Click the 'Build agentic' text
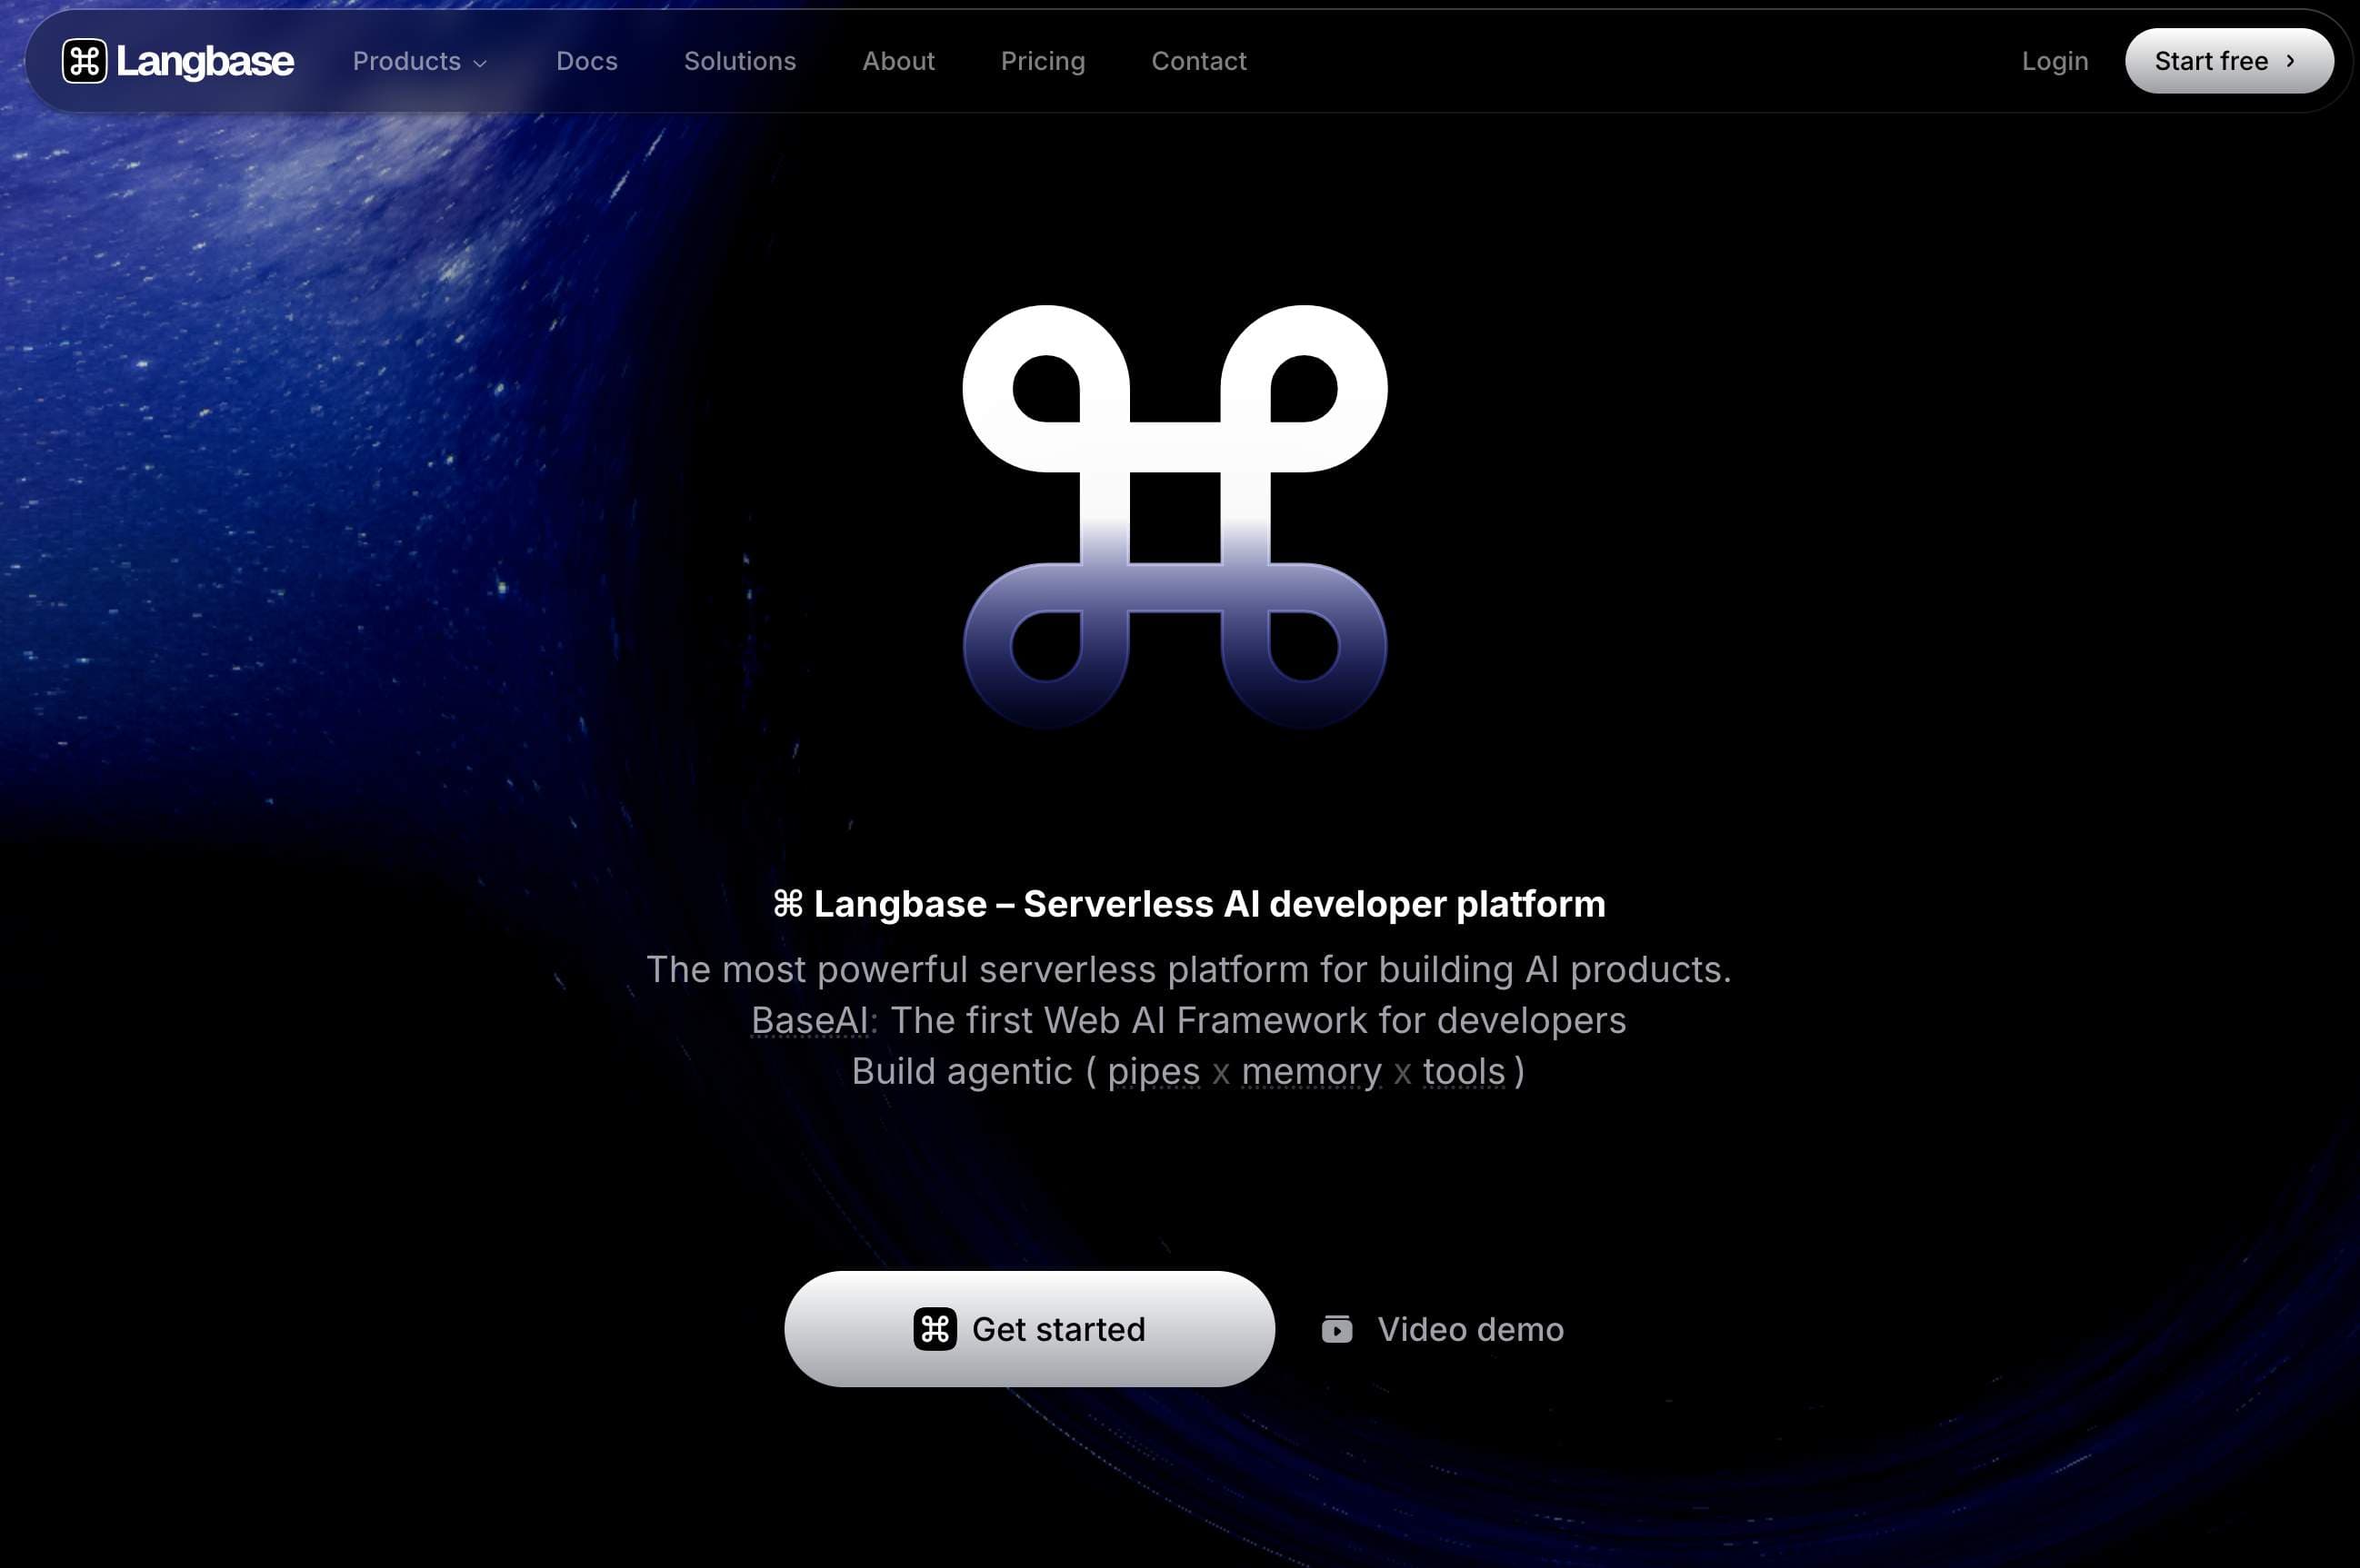 pyautogui.click(x=962, y=1072)
